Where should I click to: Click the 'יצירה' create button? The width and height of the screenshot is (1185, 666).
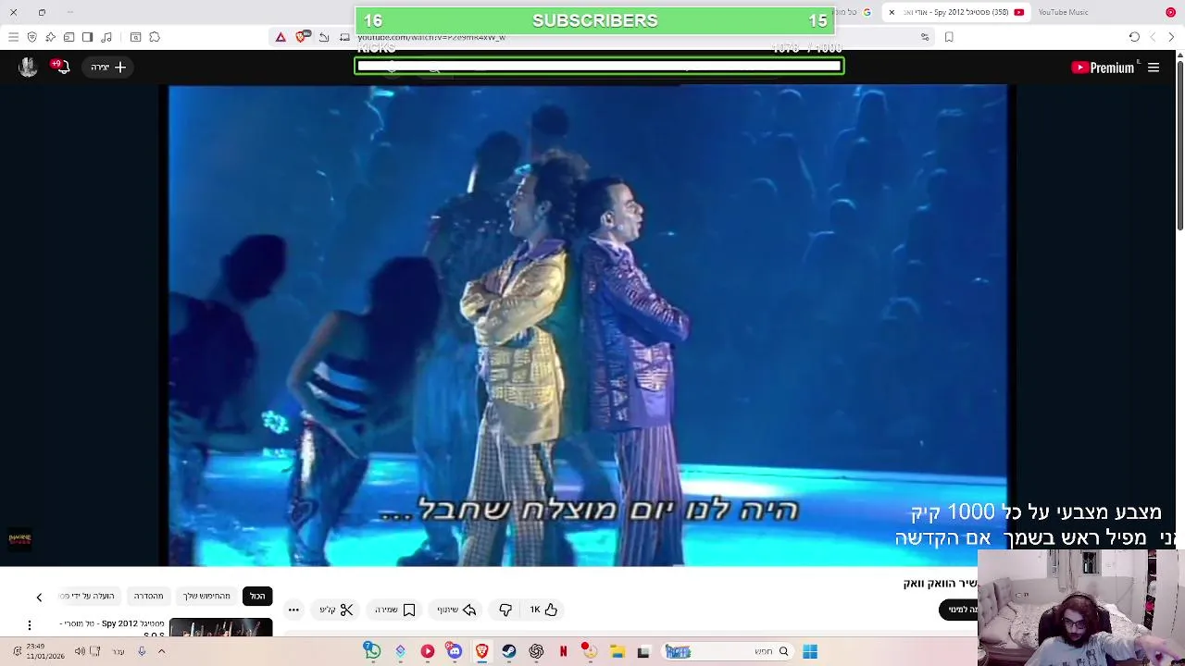pos(108,67)
